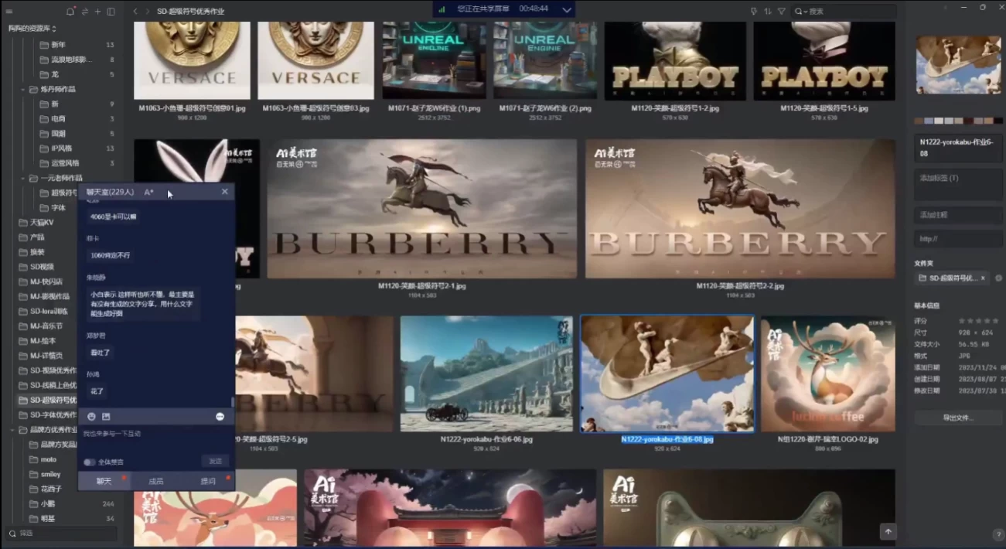The width and height of the screenshot is (1006, 549).
Task: Click the sort order arrows icon
Action: click(767, 12)
